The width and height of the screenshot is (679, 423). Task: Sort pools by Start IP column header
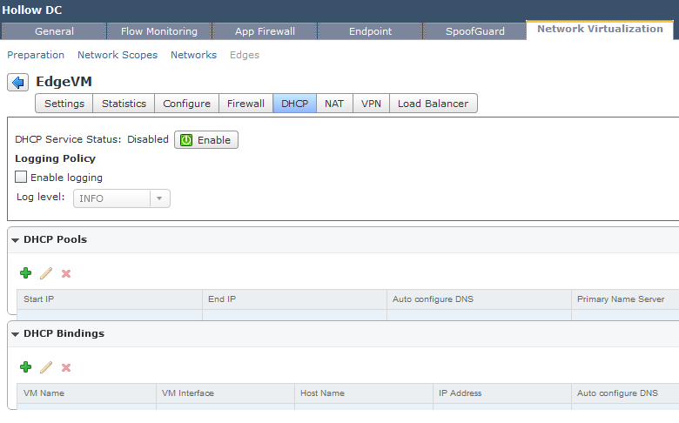tap(109, 299)
